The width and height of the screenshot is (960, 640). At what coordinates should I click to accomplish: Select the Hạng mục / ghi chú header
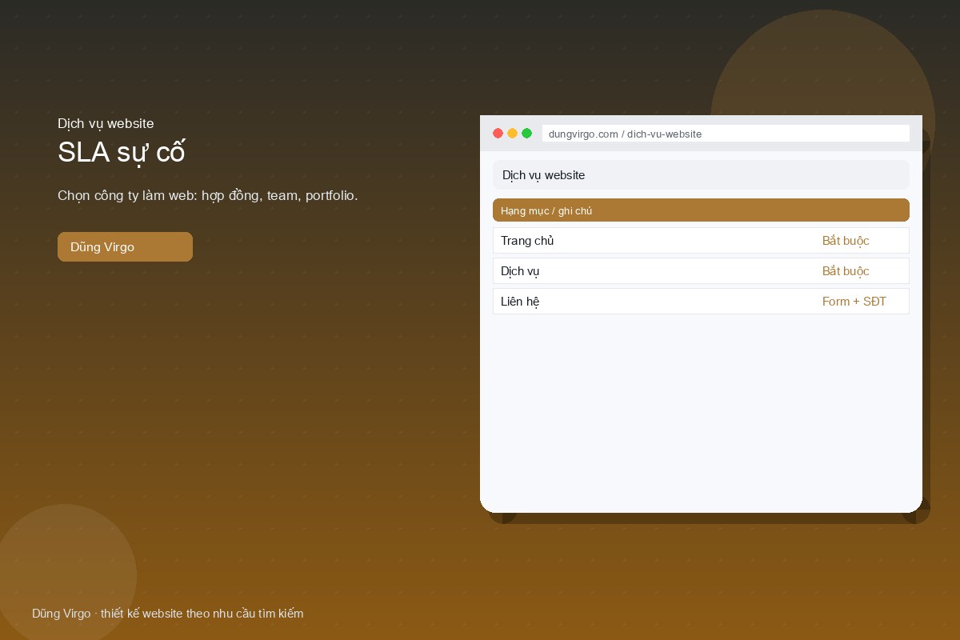tap(701, 210)
